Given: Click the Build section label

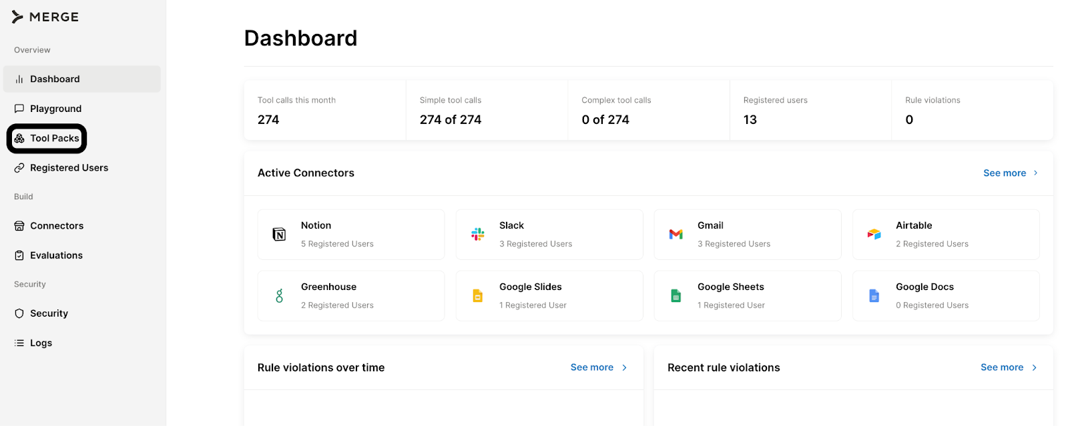Looking at the screenshot, I should [x=23, y=197].
